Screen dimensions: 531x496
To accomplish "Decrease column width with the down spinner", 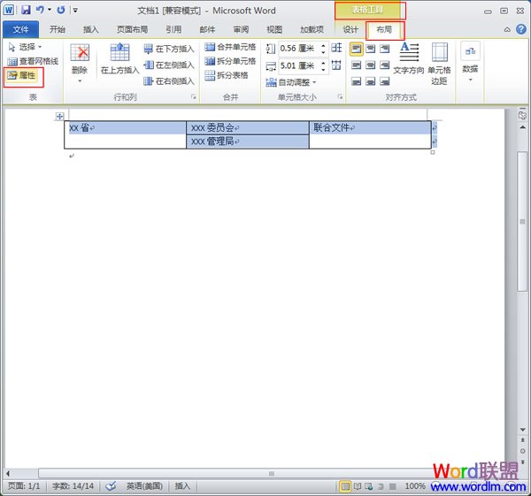I will 323,70.
